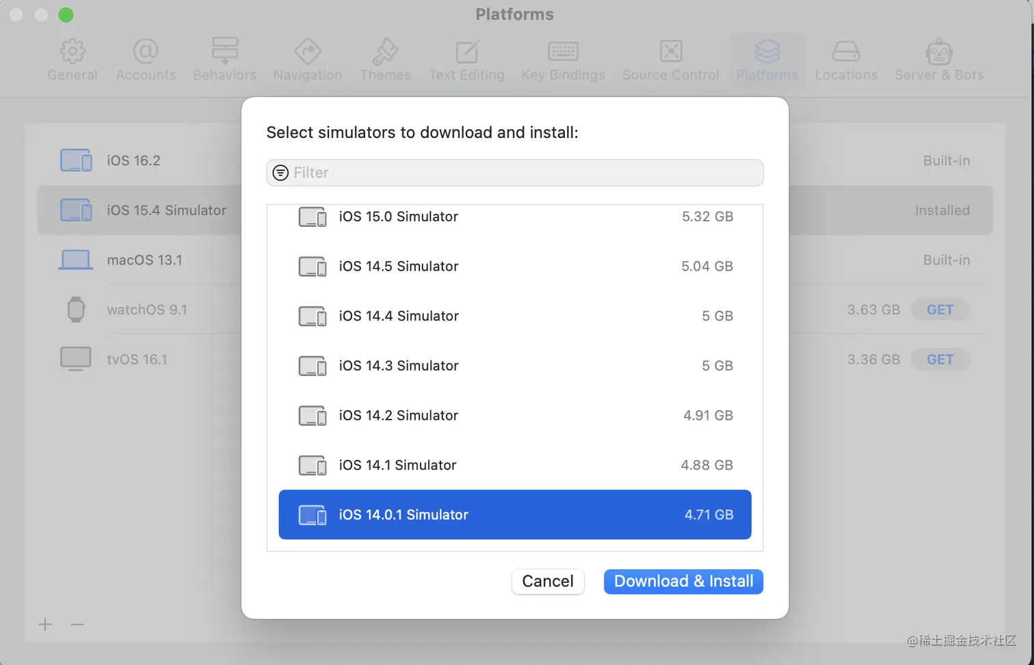This screenshot has width=1034, height=665.
Task: Select macOS 13.1 text in Platforms list
Action: coord(144,260)
